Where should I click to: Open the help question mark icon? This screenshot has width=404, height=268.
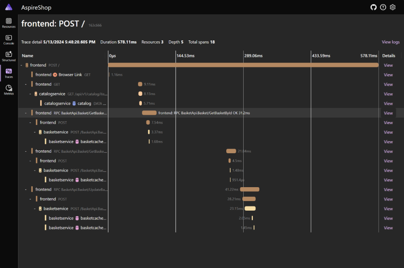point(383,7)
